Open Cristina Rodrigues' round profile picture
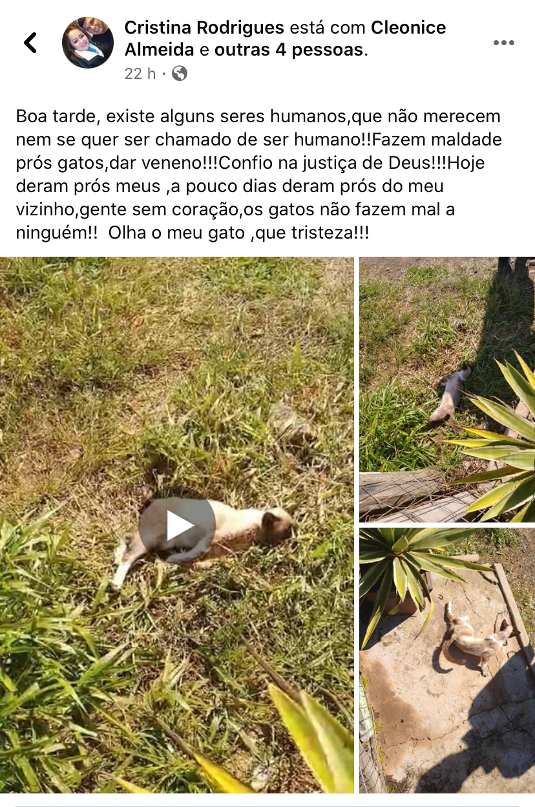 coord(88,43)
